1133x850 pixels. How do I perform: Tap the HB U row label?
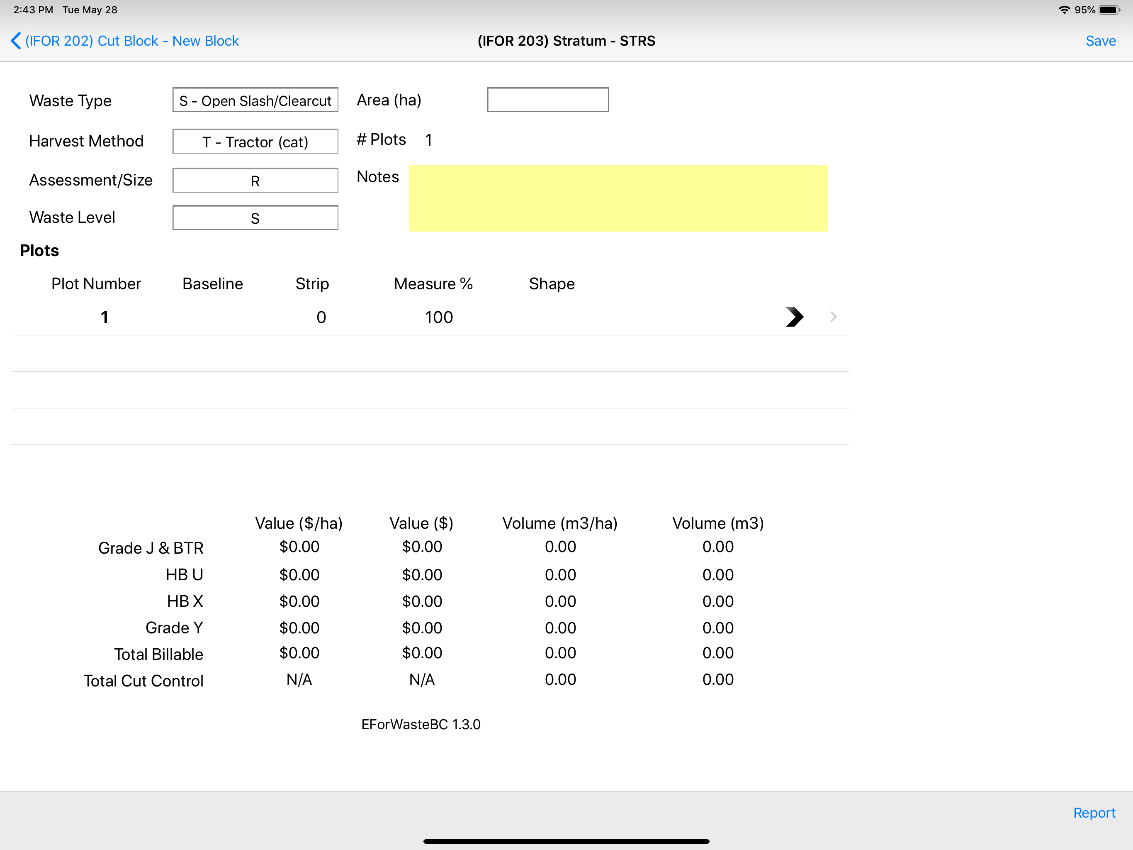pos(185,575)
